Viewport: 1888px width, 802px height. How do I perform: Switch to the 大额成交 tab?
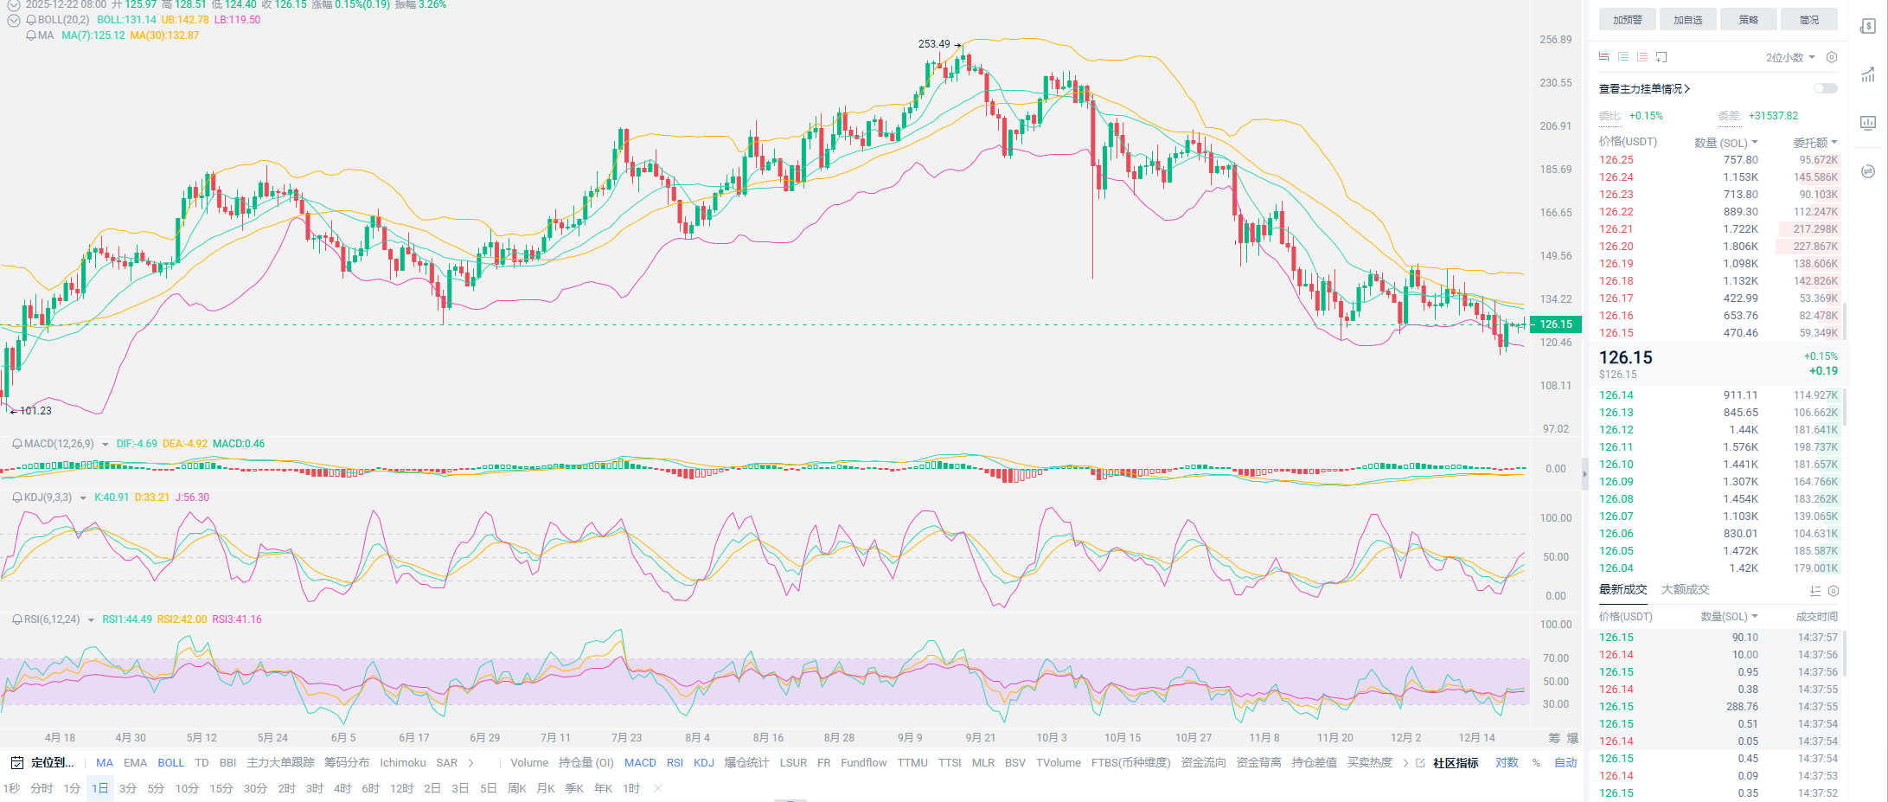[x=1685, y=589]
